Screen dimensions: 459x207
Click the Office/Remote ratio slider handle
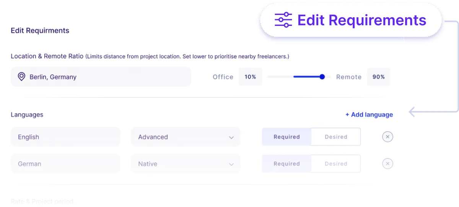[322, 77]
